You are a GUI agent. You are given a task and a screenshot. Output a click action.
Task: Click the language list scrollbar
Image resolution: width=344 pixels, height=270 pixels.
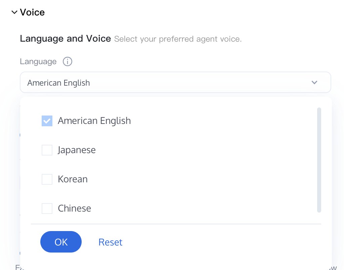(x=319, y=160)
